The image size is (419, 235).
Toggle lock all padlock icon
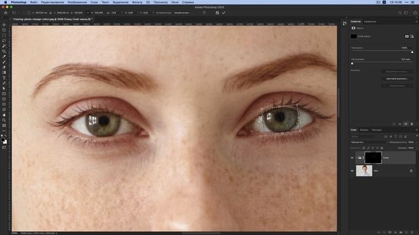(382, 148)
